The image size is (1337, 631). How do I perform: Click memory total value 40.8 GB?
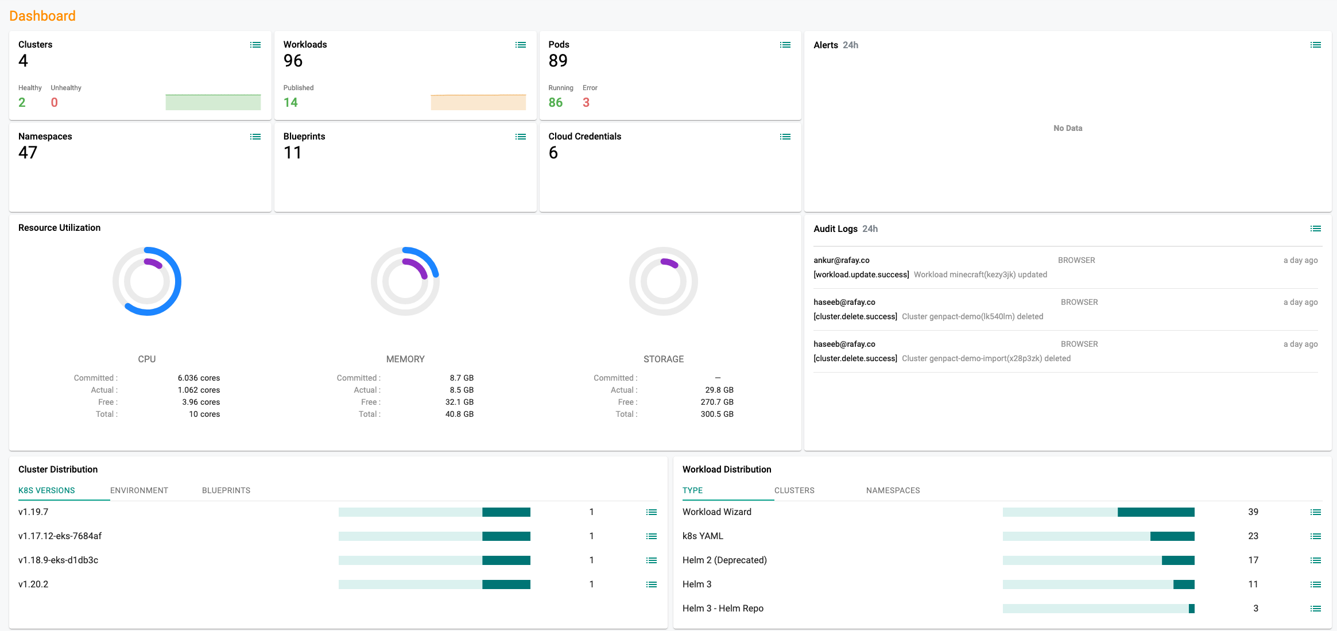(459, 414)
